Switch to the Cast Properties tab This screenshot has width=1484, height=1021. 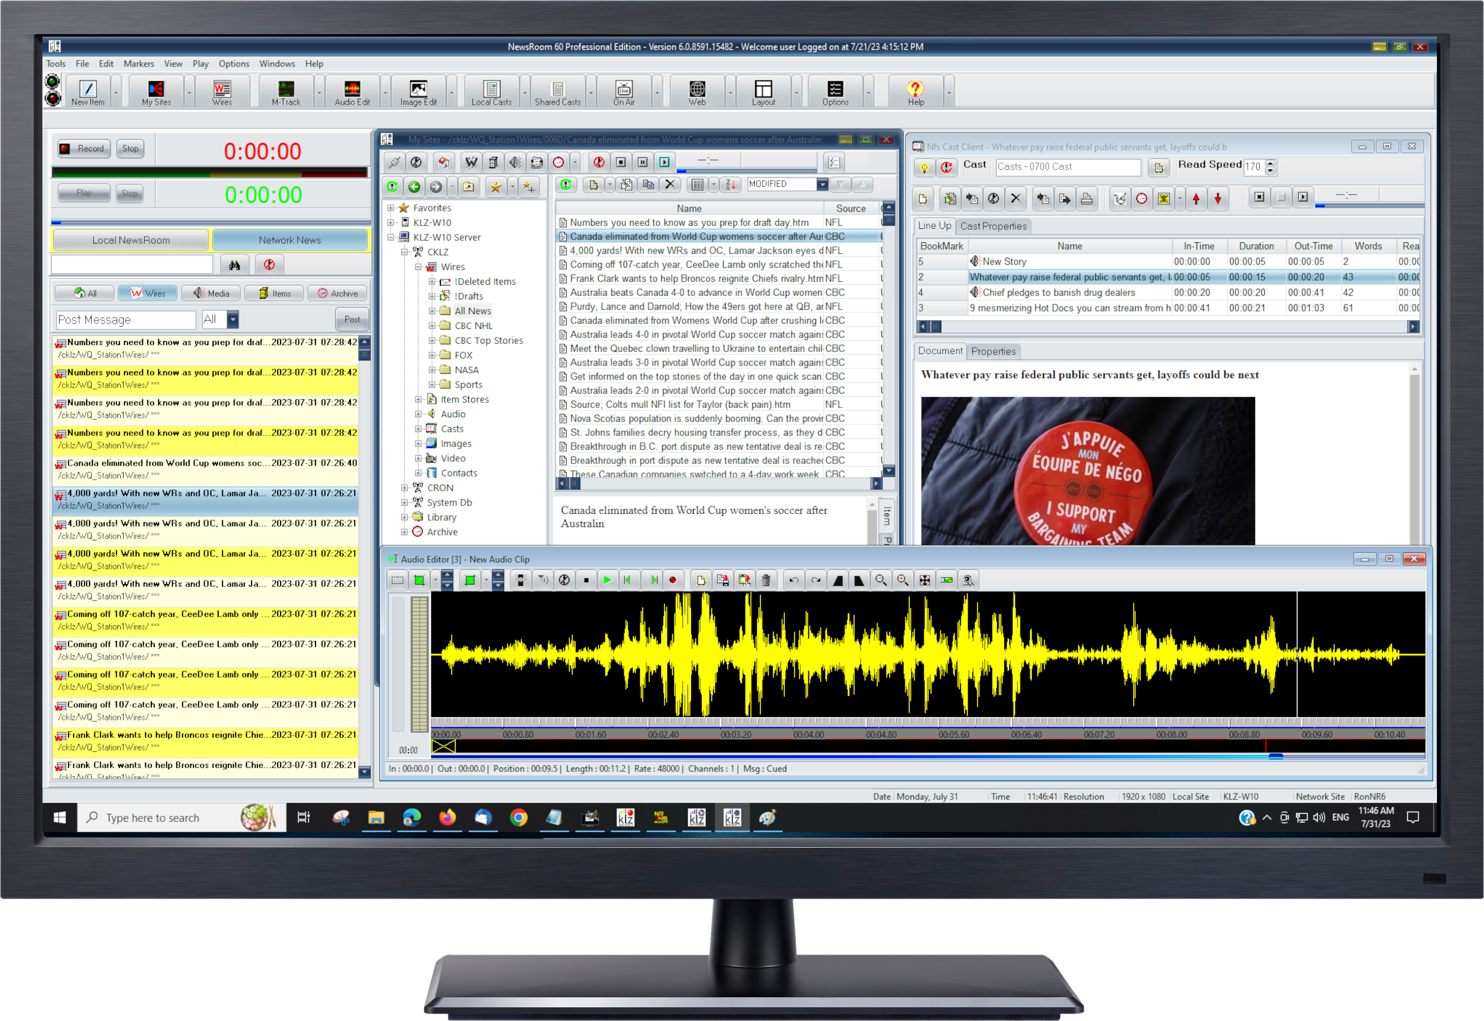993,226
